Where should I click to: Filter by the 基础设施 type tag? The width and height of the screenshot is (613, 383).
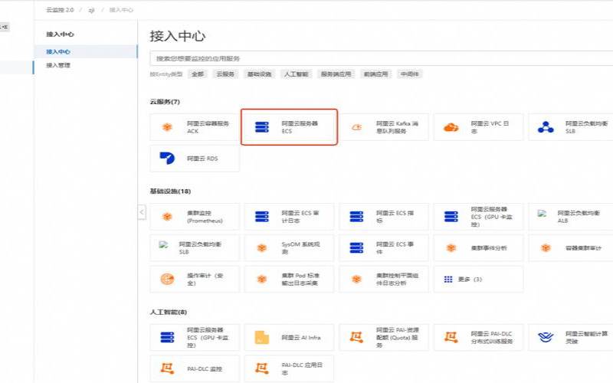(x=259, y=74)
